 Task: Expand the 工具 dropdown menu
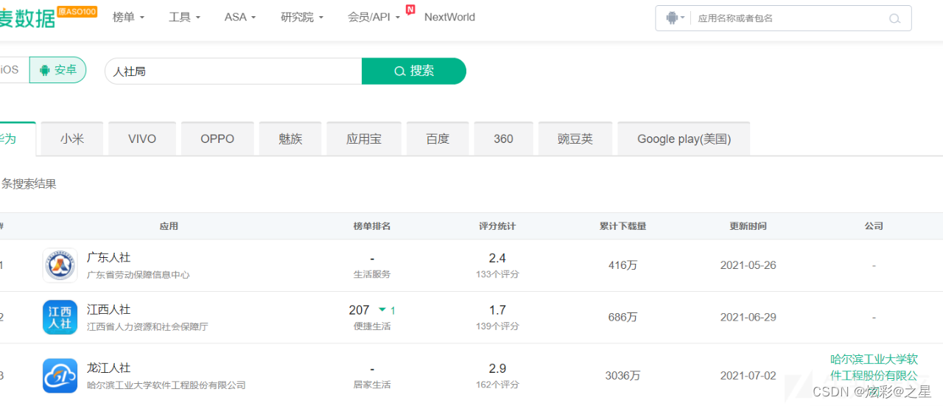(x=184, y=17)
